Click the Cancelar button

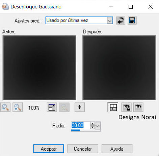[x=83, y=149]
